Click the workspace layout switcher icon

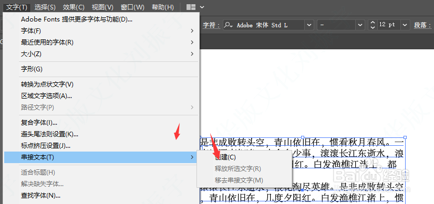click(191, 7)
